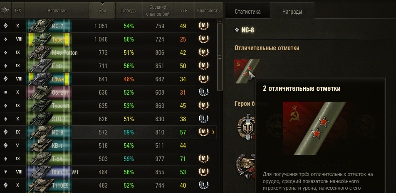Image resolution: width=396 pixels, height=193 pixels.
Task: Sort by Классность column header
Action: (208, 10)
